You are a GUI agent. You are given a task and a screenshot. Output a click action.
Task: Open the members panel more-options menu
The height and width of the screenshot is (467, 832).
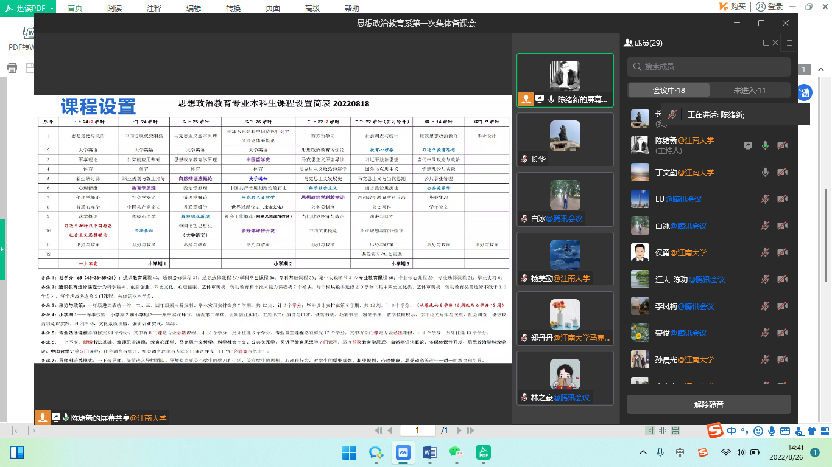point(789,43)
